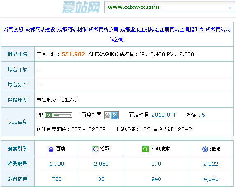Screen dimensions: 236x187
Task: Click the Baidu paw icon
Action: point(51,149)
